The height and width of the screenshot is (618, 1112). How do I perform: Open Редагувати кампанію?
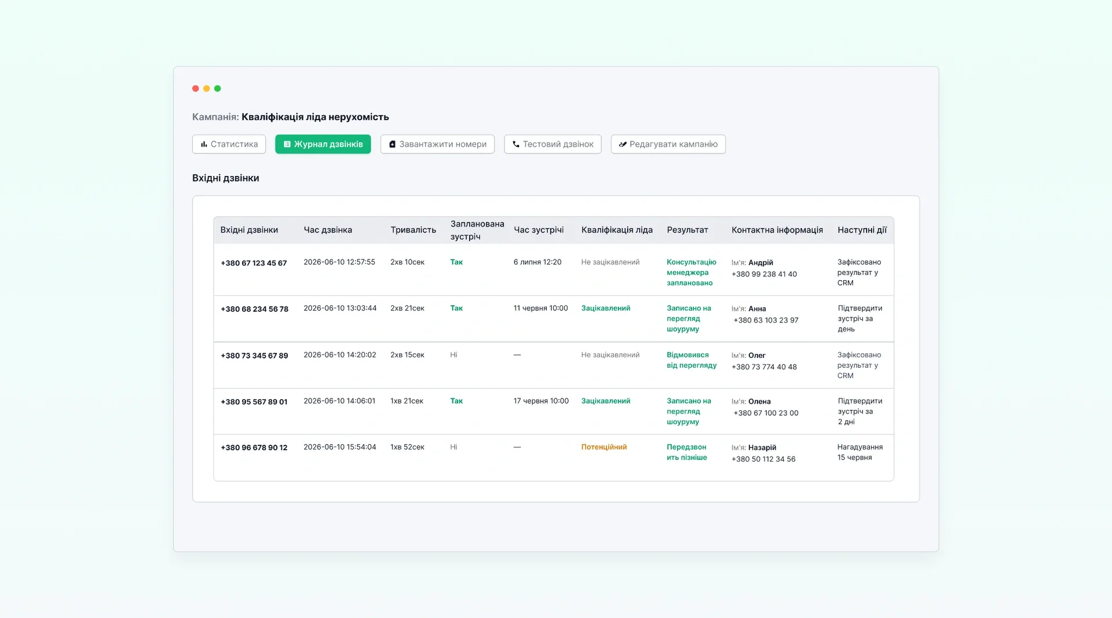pyautogui.click(x=668, y=144)
